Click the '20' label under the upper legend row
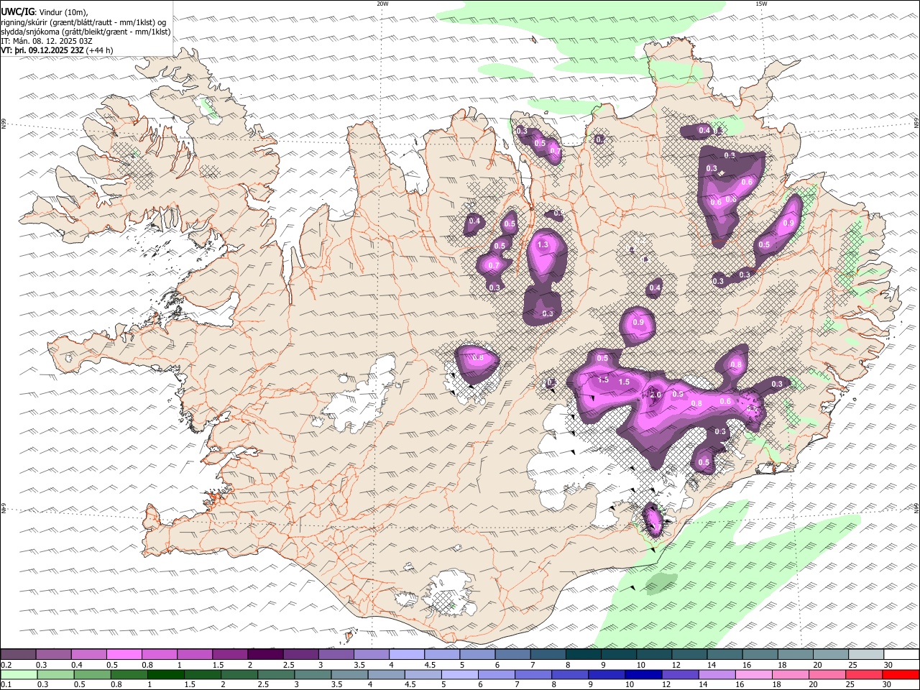 click(817, 665)
